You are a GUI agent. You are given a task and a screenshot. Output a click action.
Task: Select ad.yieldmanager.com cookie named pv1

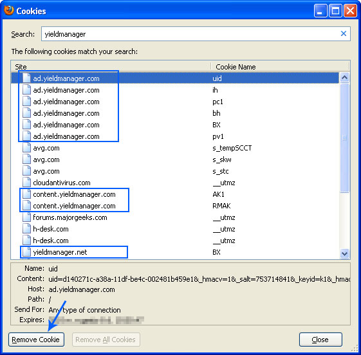tap(175, 136)
